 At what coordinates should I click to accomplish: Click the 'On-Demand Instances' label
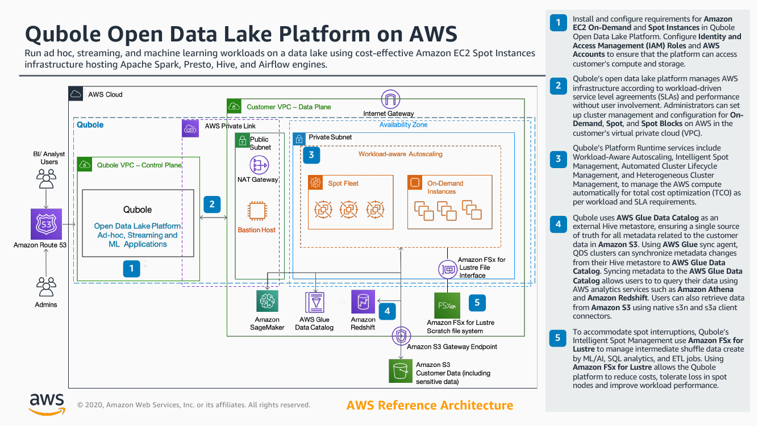tap(445, 187)
